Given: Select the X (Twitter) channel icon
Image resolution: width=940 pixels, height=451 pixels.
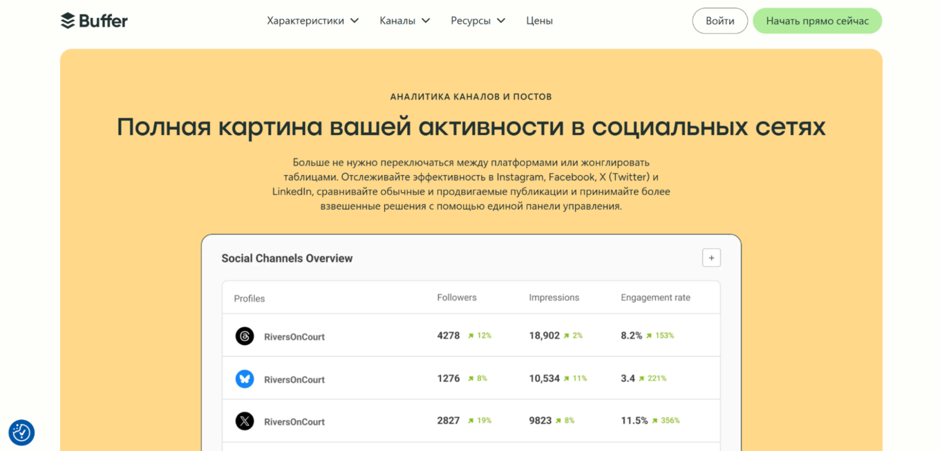Looking at the screenshot, I should [x=245, y=421].
